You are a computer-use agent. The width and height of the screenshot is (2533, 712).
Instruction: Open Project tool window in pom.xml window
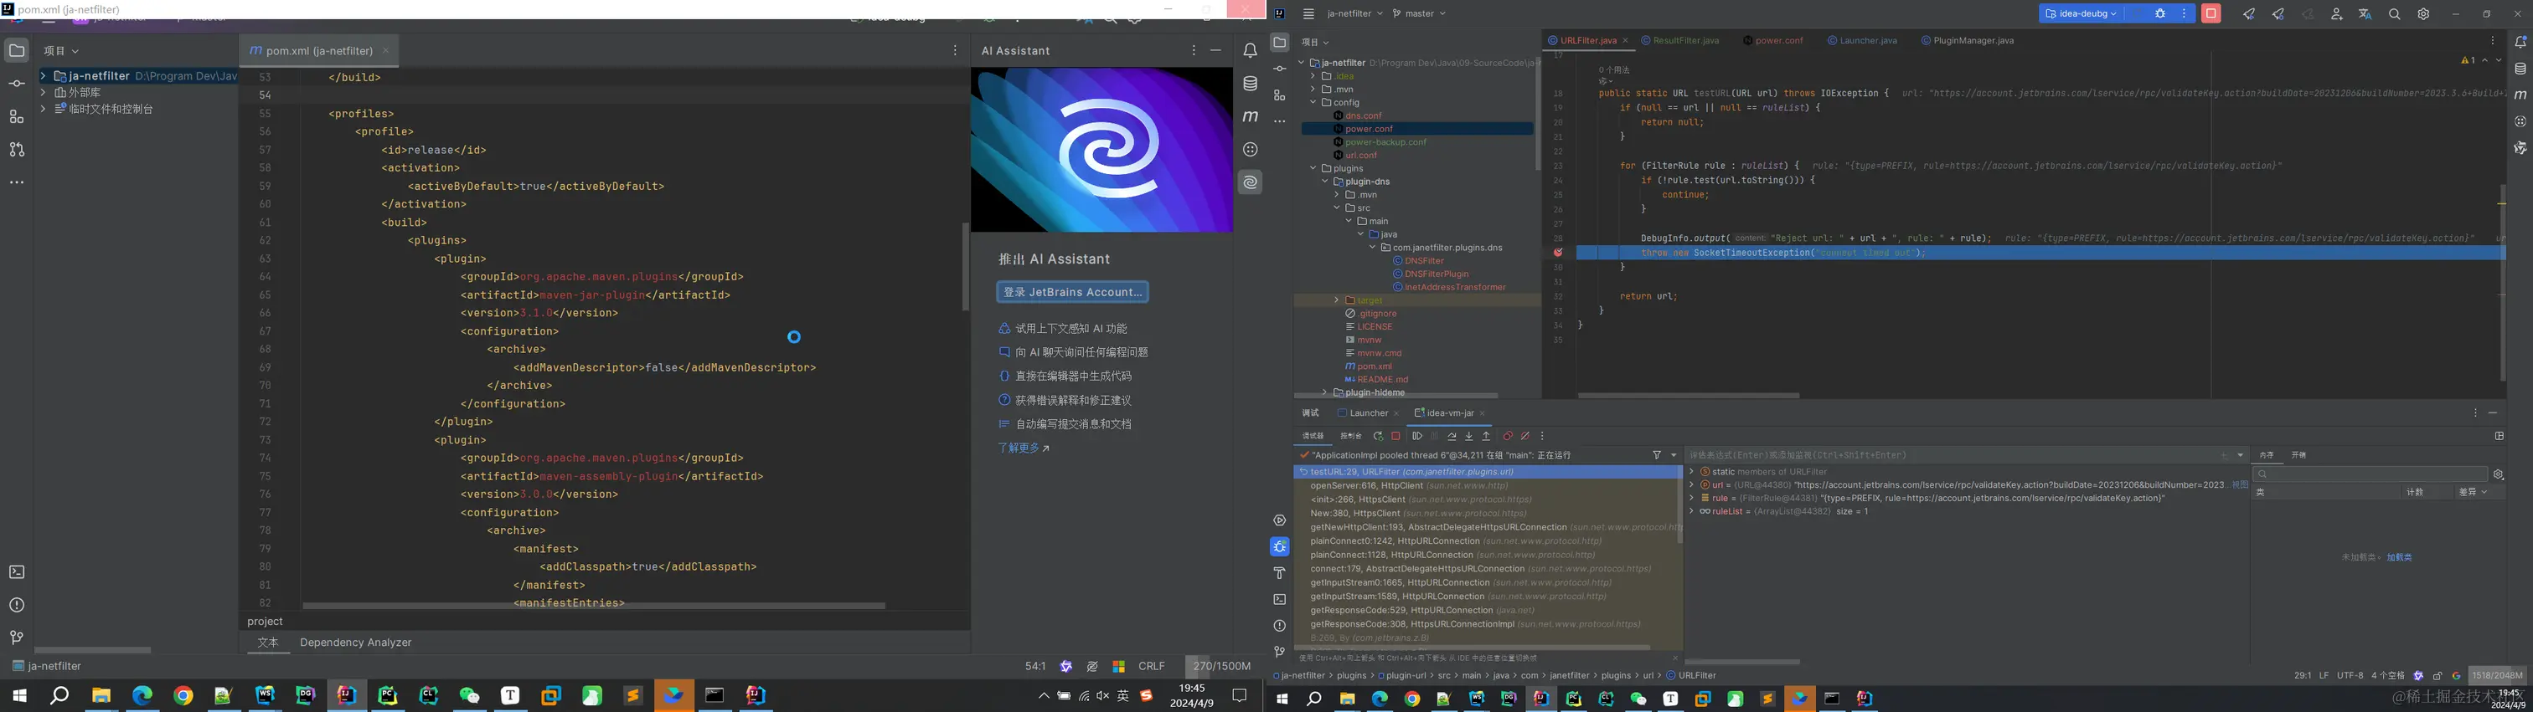(x=17, y=50)
